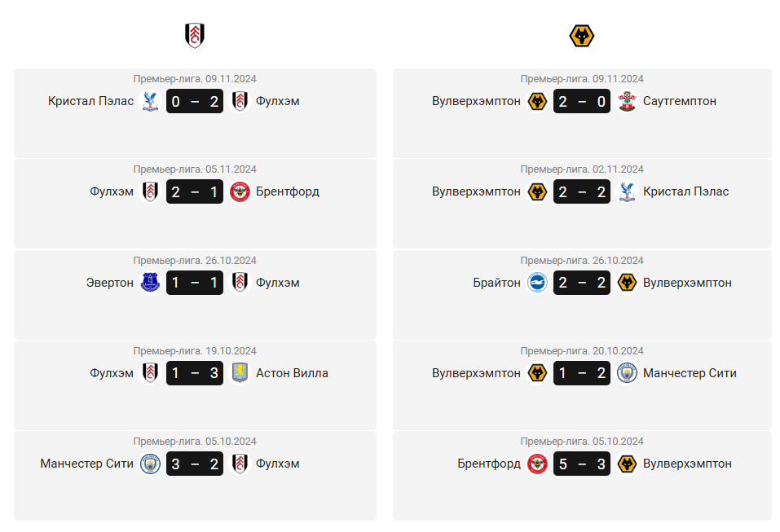Select the Aston Villa crest icon
780x532 pixels.
click(240, 373)
